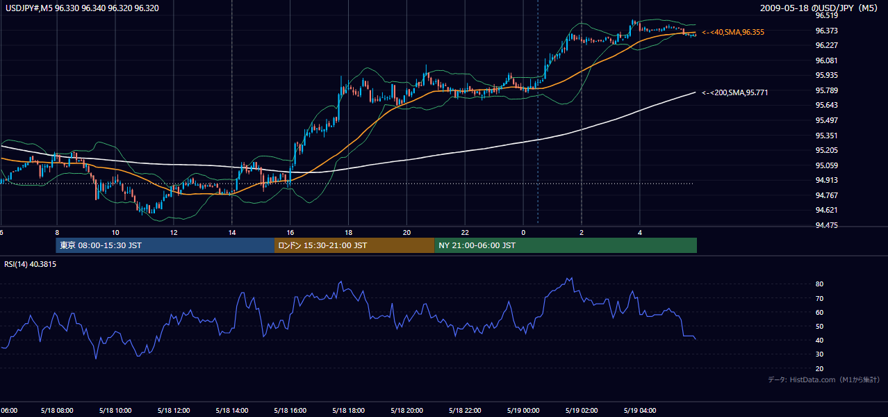Click price axis value 96.081
Viewport: 888px width, 417px height.
point(826,60)
